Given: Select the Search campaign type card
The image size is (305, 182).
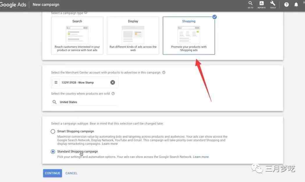Looking at the screenshot, I should click(77, 36).
